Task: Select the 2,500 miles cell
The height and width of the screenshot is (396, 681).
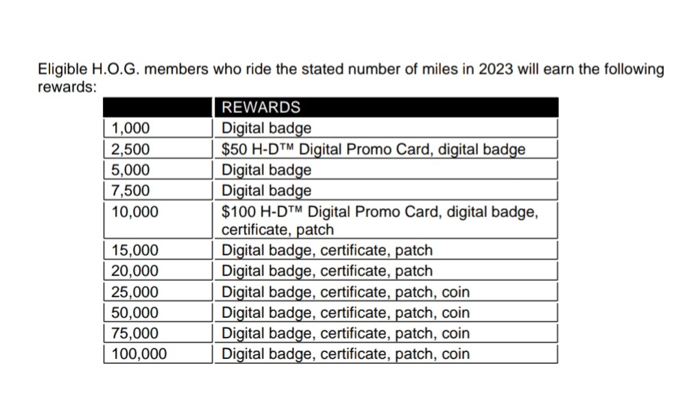Action: (158, 149)
